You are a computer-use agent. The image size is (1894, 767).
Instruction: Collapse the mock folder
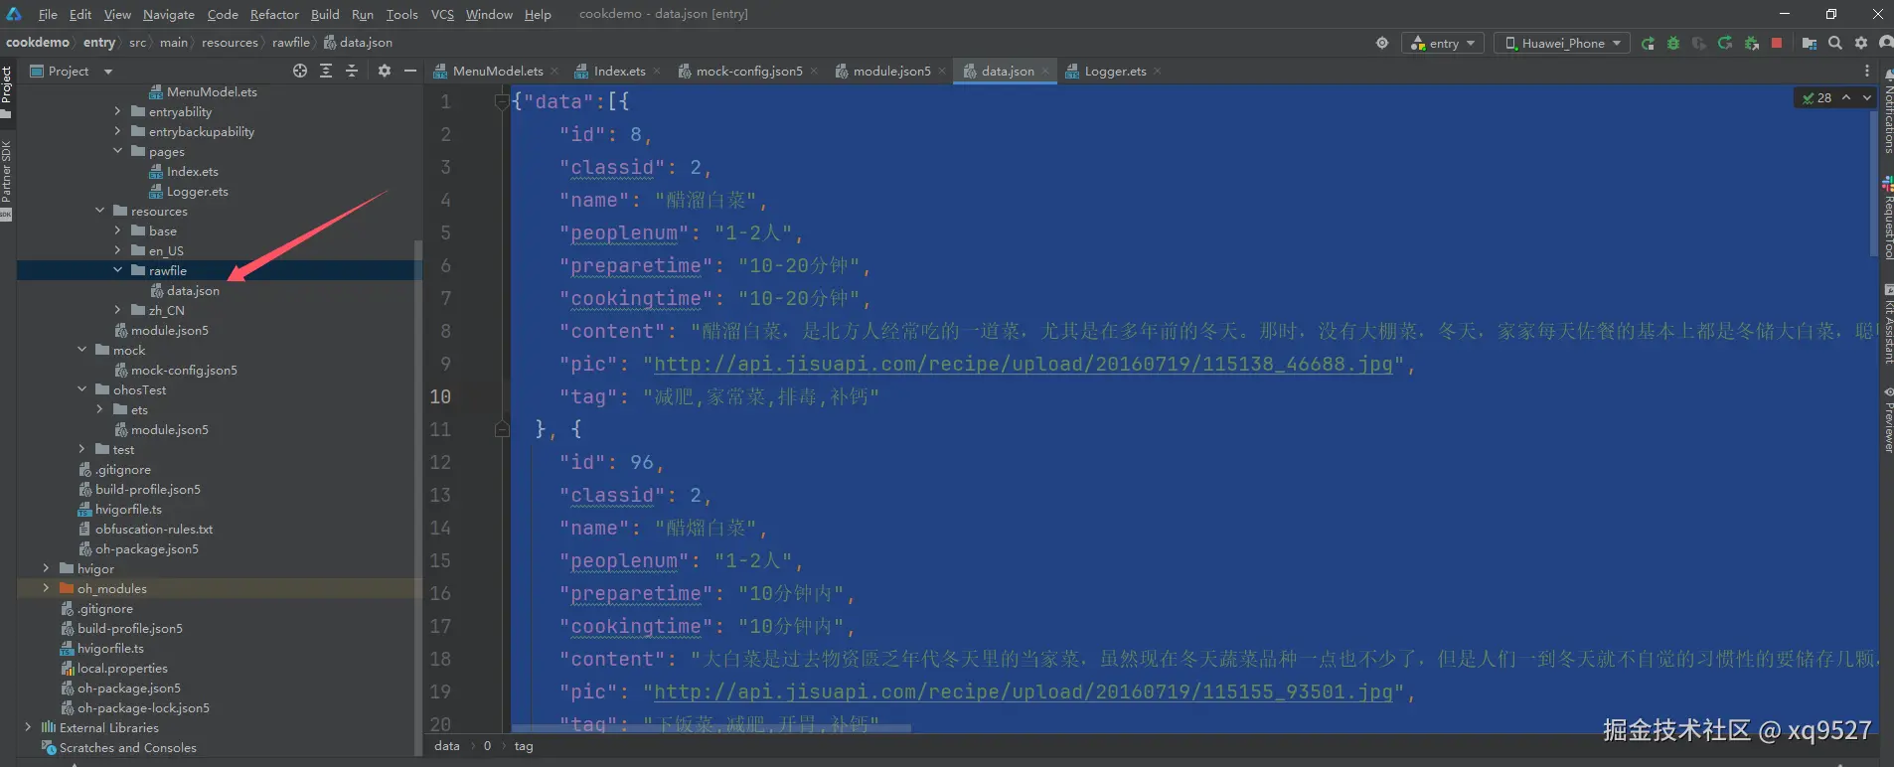[x=81, y=350]
